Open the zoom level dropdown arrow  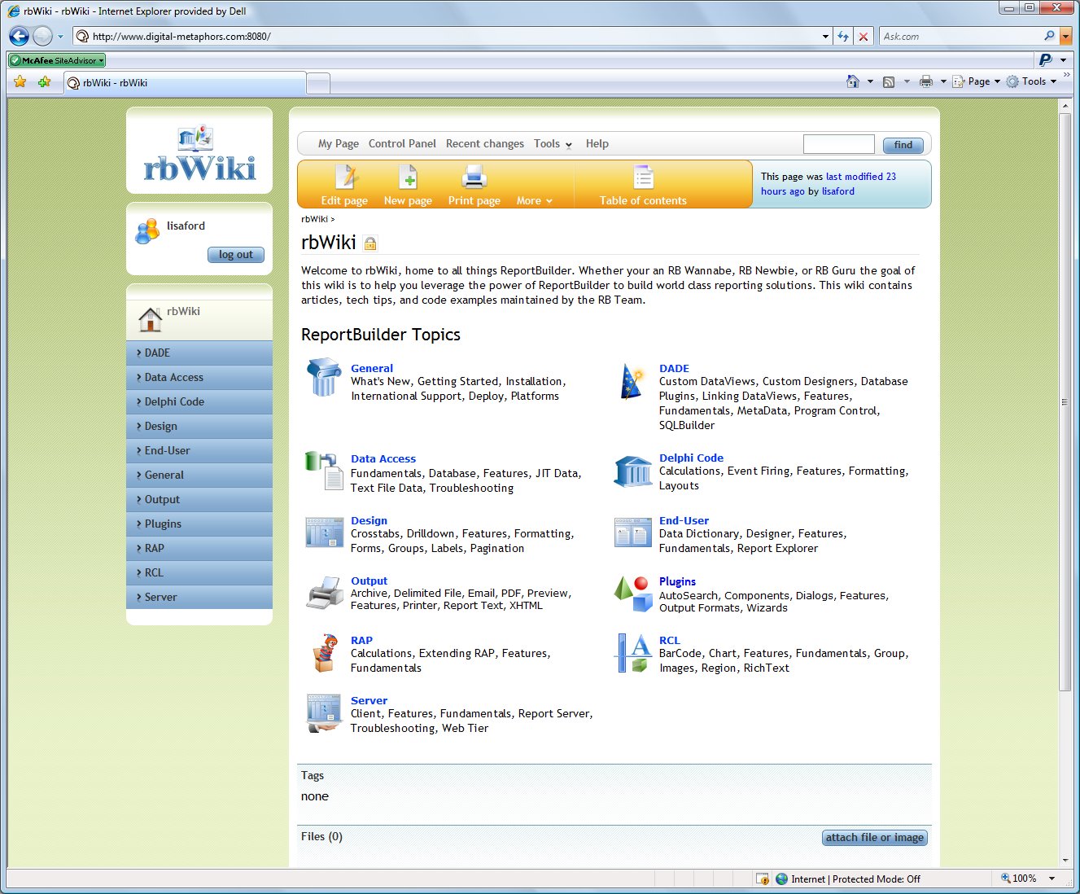tap(1052, 879)
